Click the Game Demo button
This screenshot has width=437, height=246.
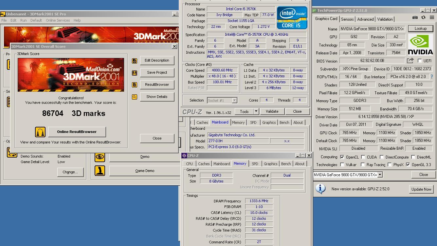click(x=145, y=171)
